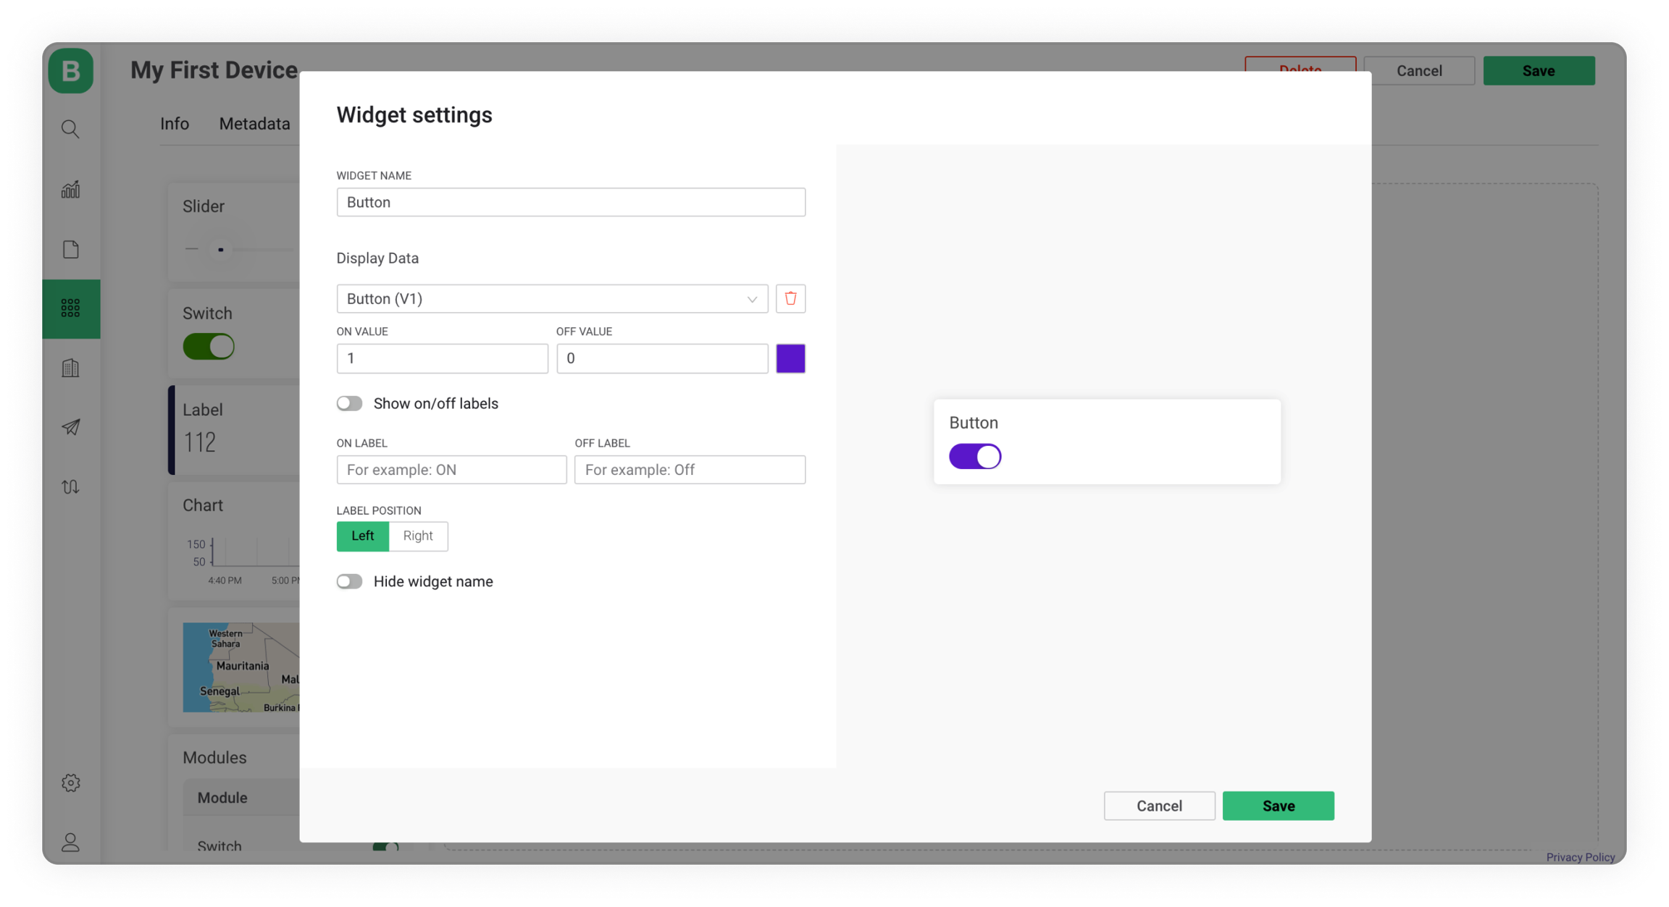The width and height of the screenshot is (1669, 907).
Task: Select Right label position
Action: point(418,536)
